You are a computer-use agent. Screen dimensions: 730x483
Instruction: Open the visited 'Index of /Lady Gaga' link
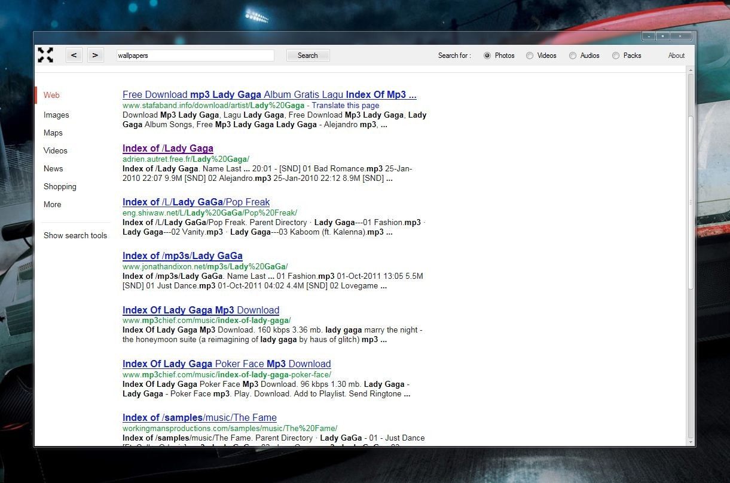(168, 148)
